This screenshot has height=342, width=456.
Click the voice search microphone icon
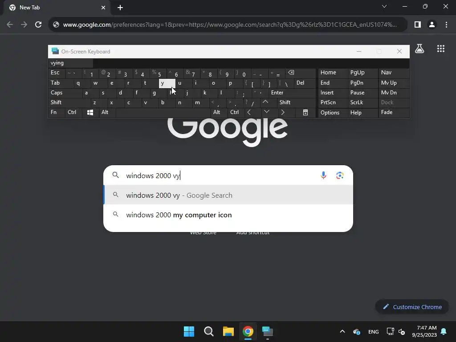pos(323,175)
